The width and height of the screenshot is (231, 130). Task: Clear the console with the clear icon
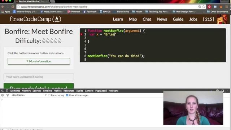pos(3,95)
